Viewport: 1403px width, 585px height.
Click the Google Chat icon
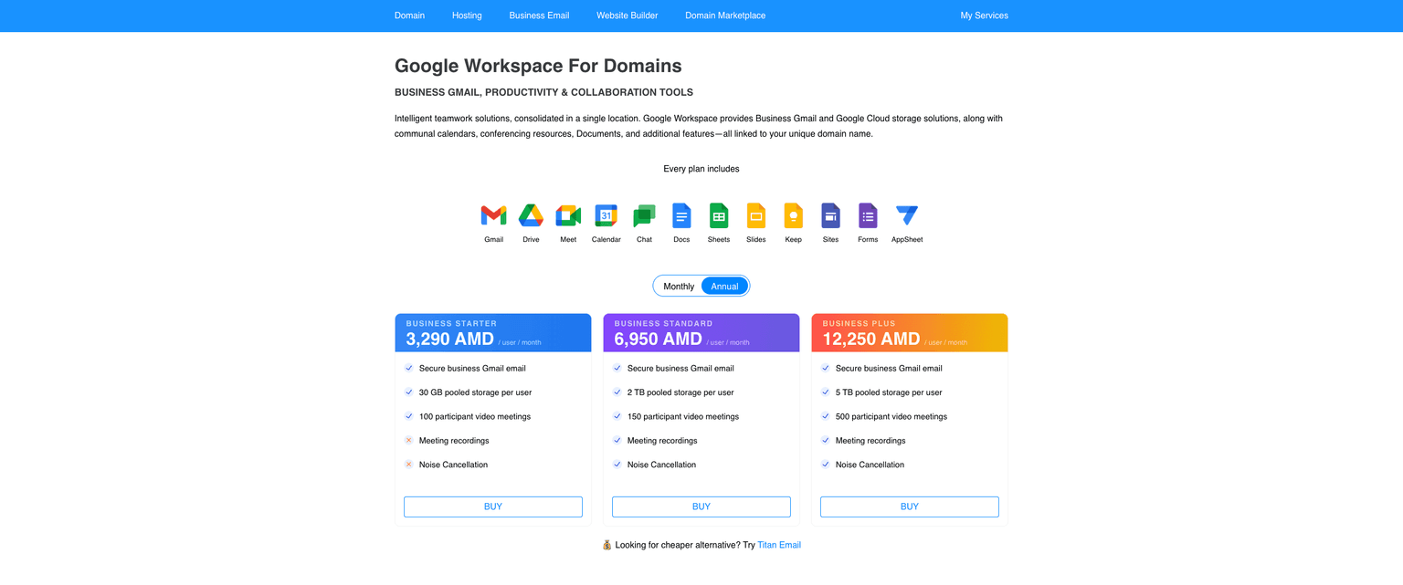click(x=644, y=215)
